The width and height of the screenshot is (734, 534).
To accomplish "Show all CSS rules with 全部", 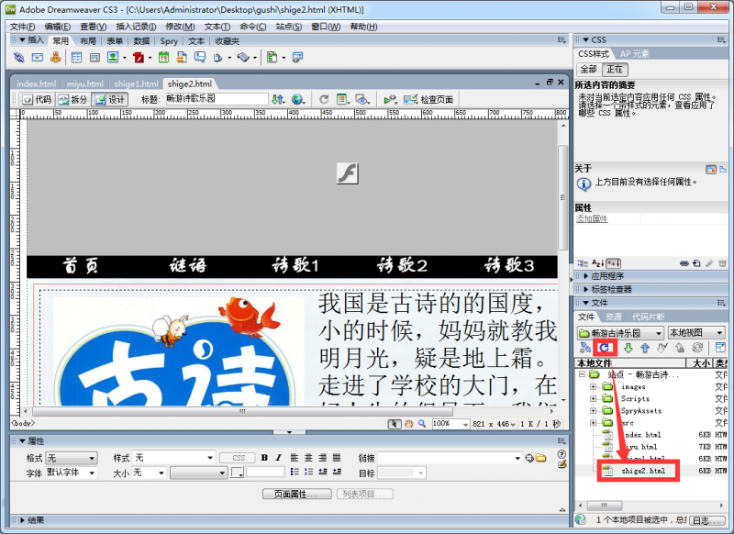I will pyautogui.click(x=589, y=69).
